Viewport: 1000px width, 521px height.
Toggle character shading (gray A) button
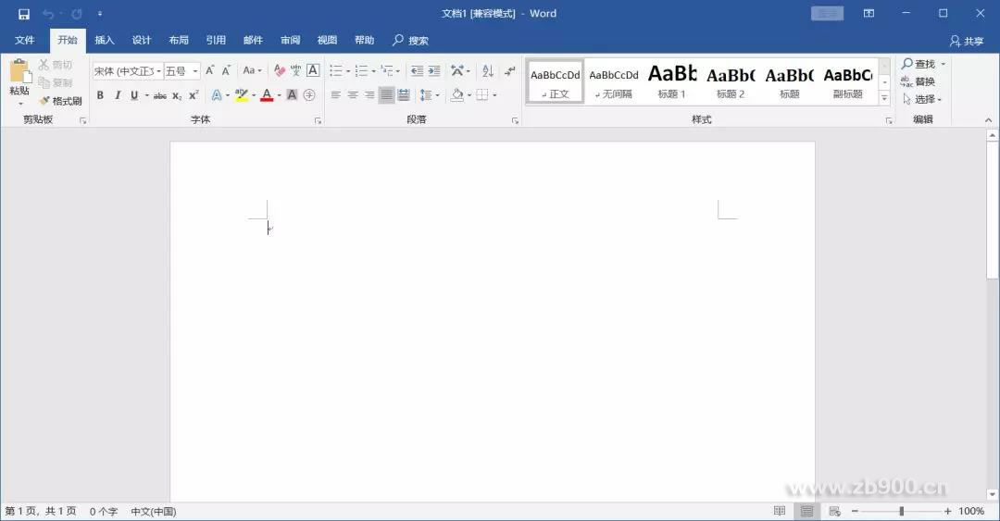(x=292, y=95)
